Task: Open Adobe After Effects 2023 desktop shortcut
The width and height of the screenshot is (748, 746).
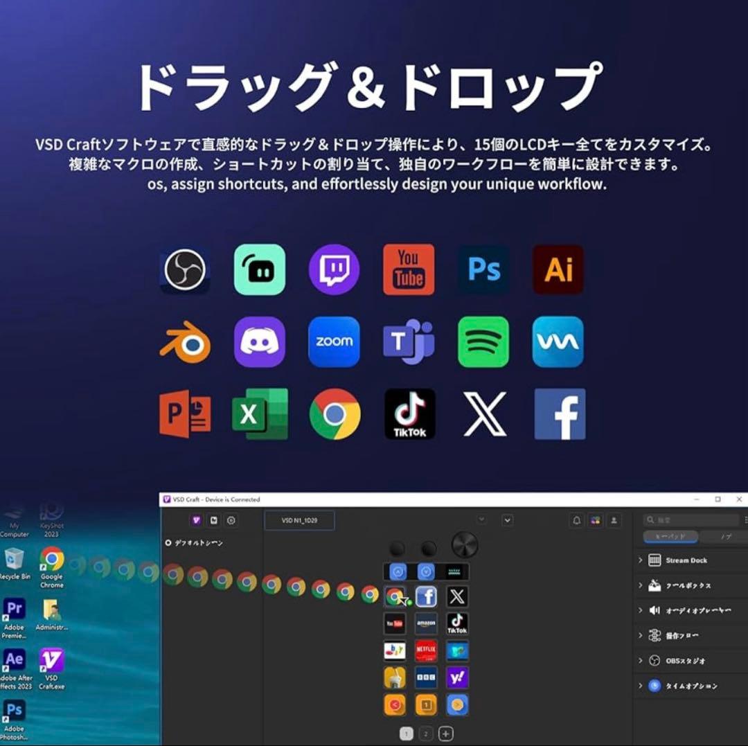Action: pos(15,668)
